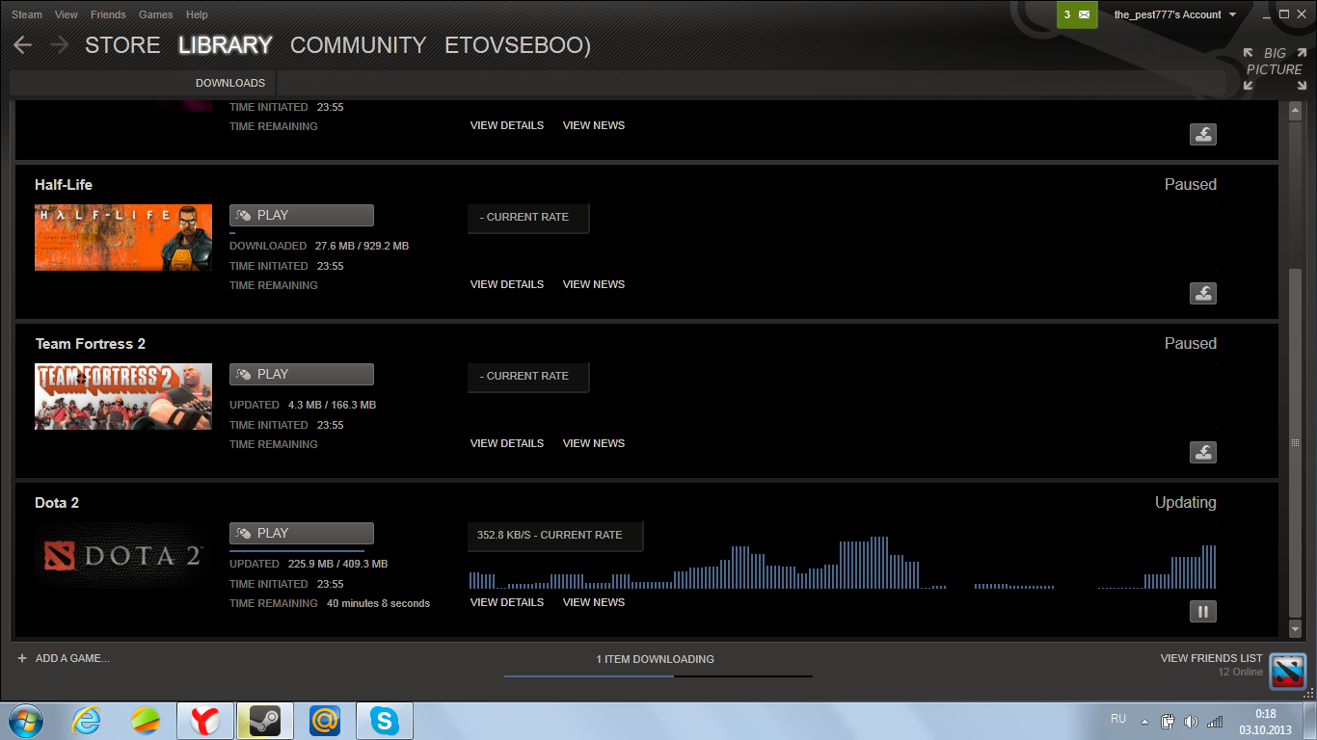Launch Internet Explorer from the taskbar
The width and height of the screenshot is (1317, 740).
(x=86, y=720)
